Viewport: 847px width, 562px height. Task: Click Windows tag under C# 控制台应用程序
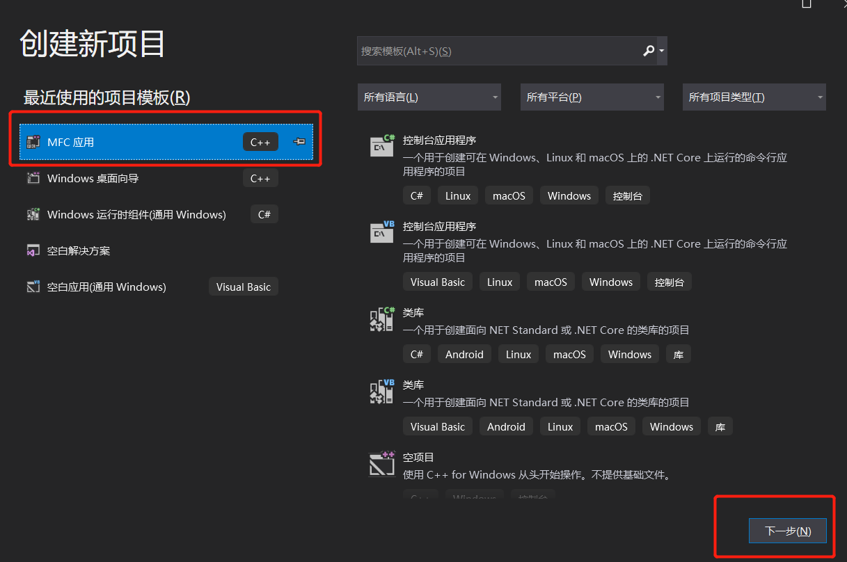tap(569, 195)
